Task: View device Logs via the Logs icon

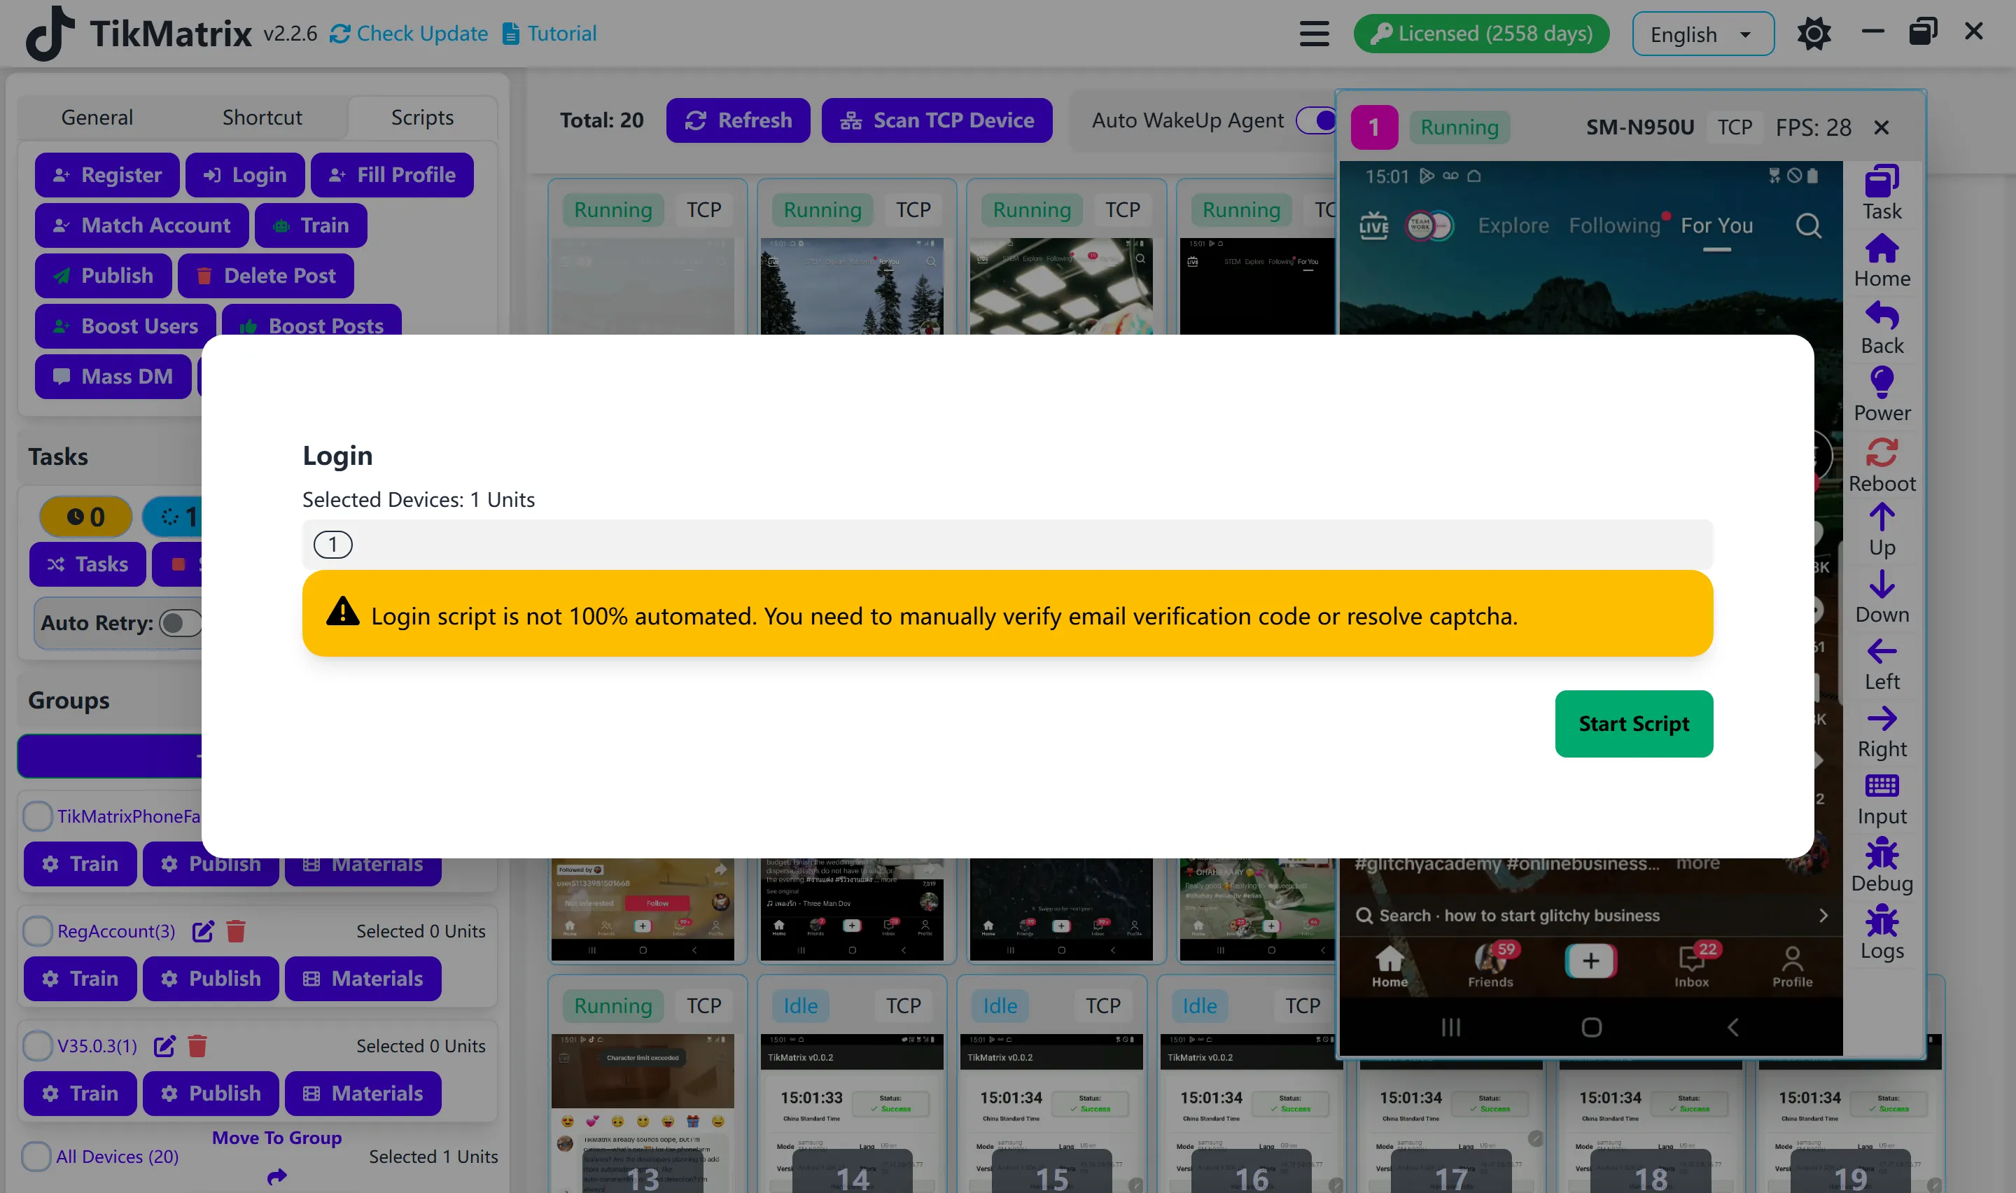Action: click(x=1882, y=924)
